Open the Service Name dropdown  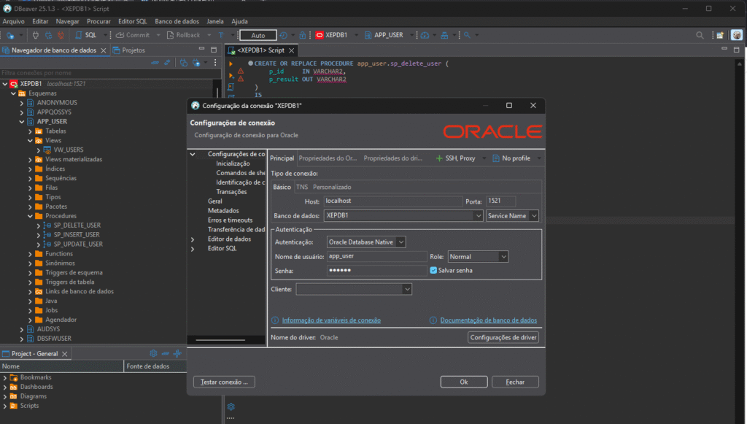tap(512, 216)
